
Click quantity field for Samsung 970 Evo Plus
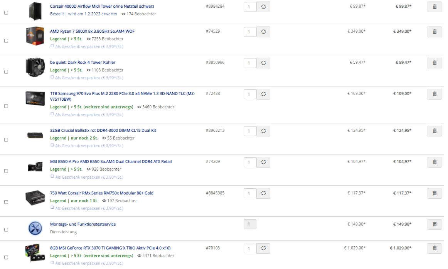tap(250, 94)
